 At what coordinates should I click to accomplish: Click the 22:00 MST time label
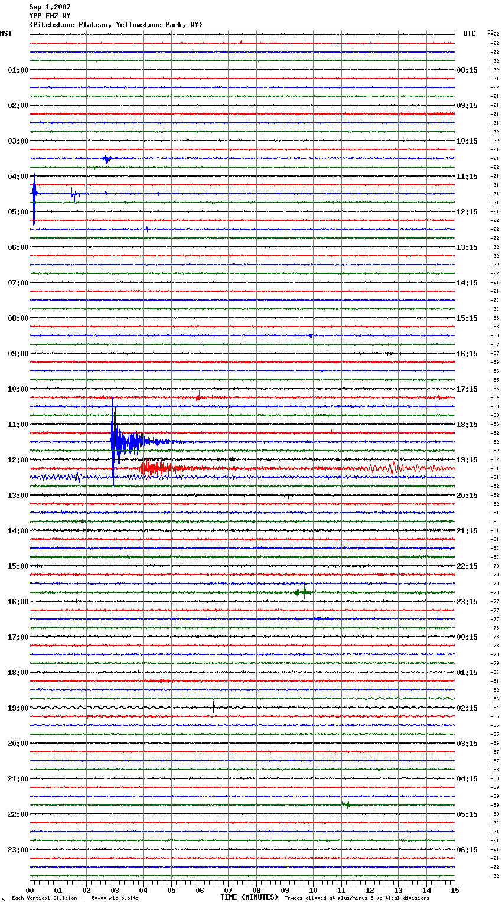(x=18, y=814)
